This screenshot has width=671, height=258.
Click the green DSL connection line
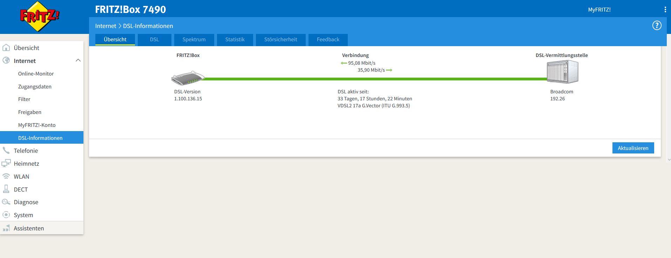[x=376, y=79]
